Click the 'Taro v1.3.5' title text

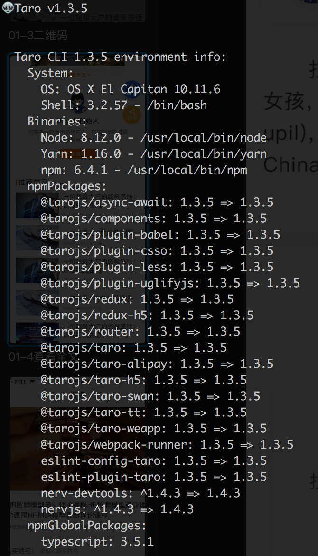[51, 8]
